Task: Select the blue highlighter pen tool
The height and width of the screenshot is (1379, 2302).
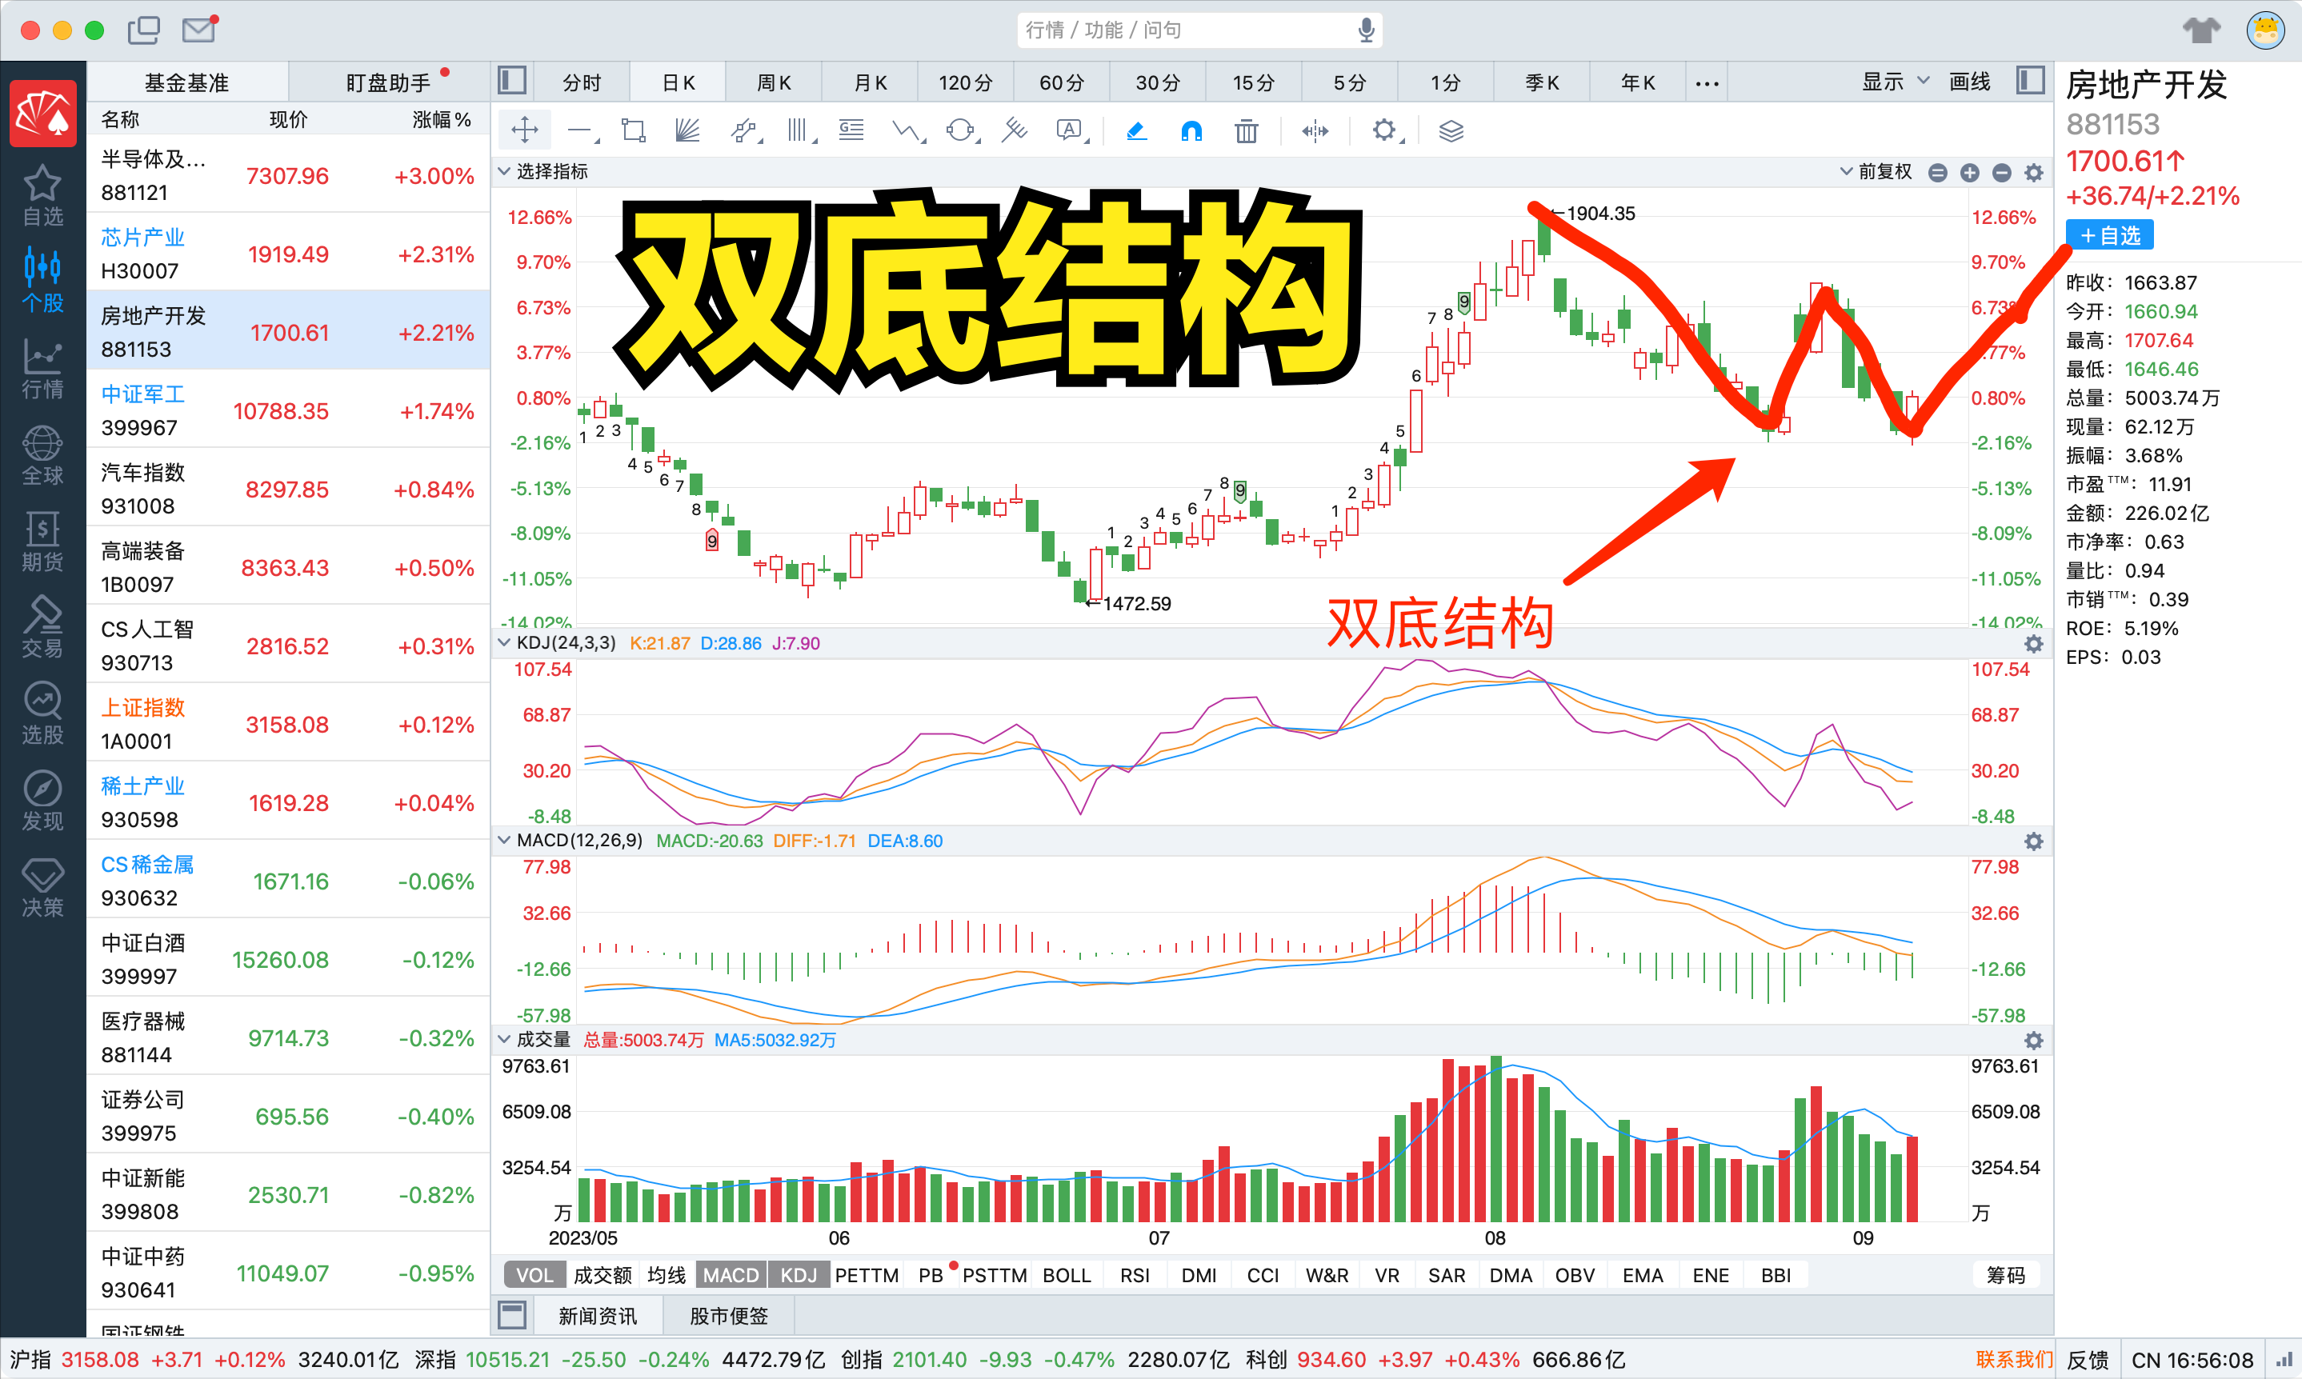Action: point(1135,131)
